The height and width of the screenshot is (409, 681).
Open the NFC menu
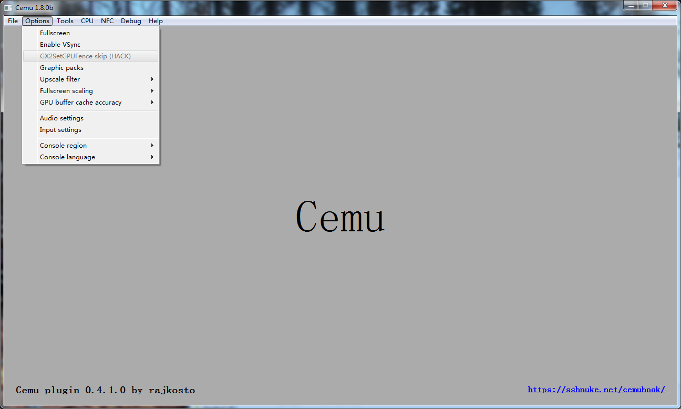coord(107,21)
